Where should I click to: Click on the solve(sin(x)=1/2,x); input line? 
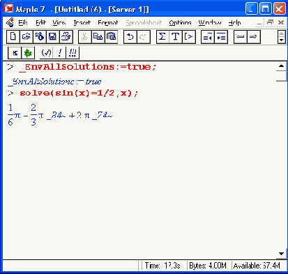[x=79, y=93]
